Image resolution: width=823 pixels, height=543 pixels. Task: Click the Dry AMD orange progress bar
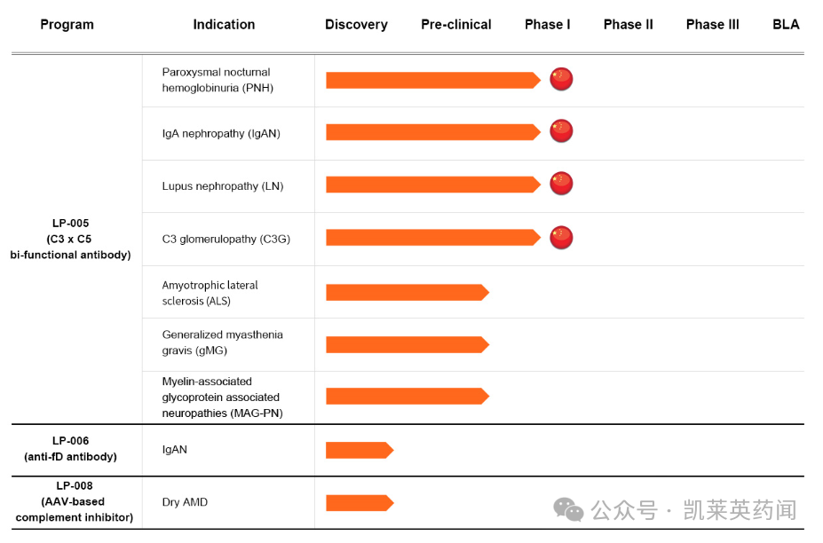point(359,503)
